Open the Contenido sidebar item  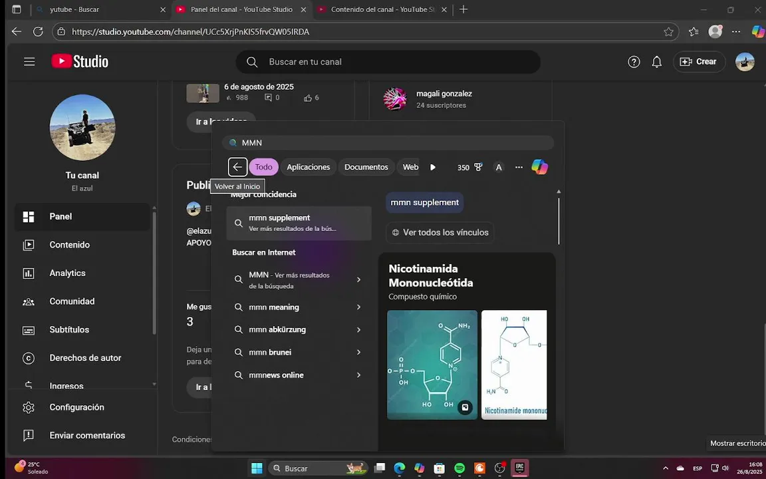[x=82, y=245]
